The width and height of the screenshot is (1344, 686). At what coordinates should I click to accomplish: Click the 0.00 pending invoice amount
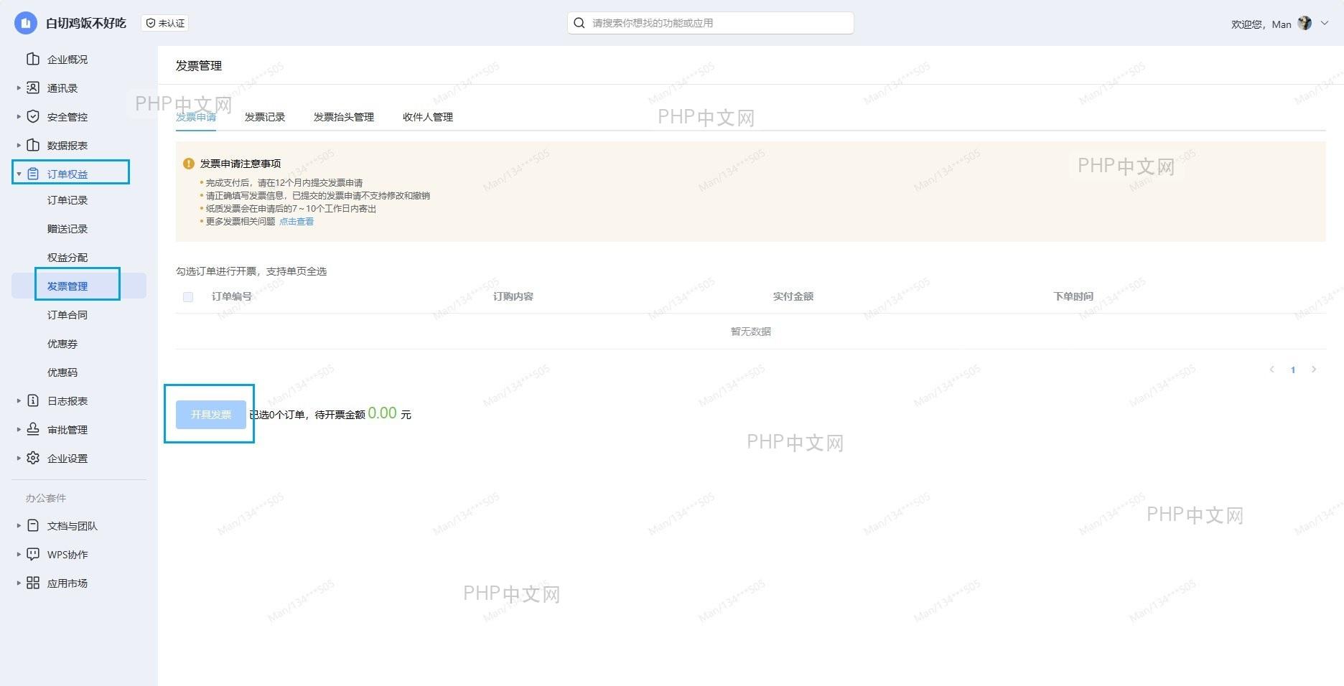tap(382, 413)
